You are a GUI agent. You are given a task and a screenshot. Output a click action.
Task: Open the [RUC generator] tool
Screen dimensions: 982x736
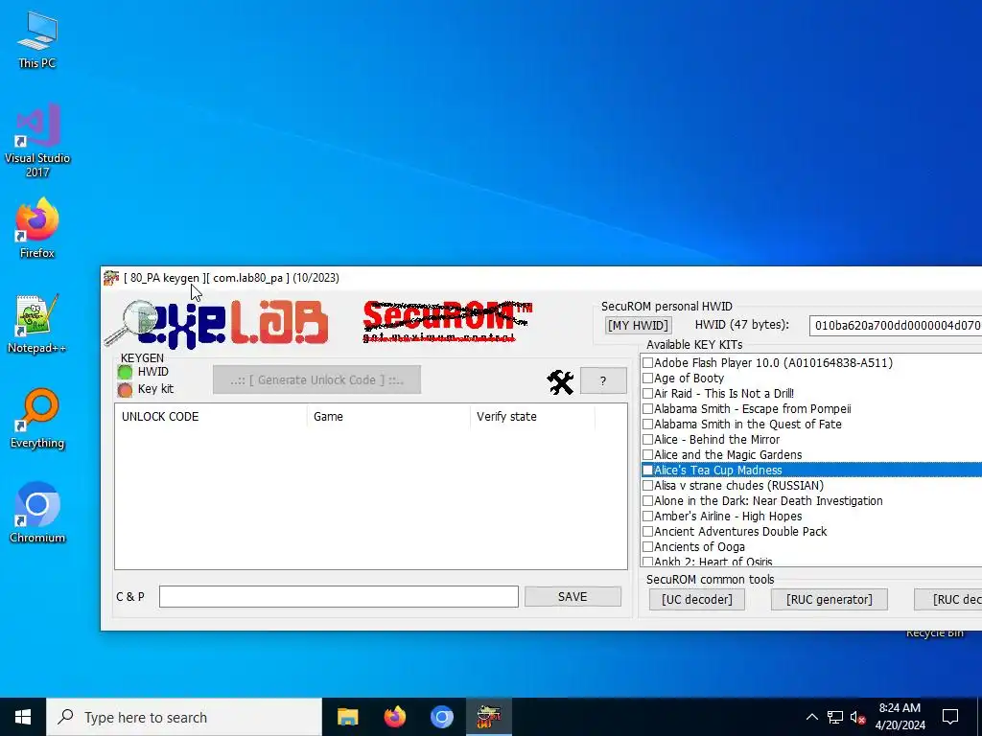(x=830, y=600)
